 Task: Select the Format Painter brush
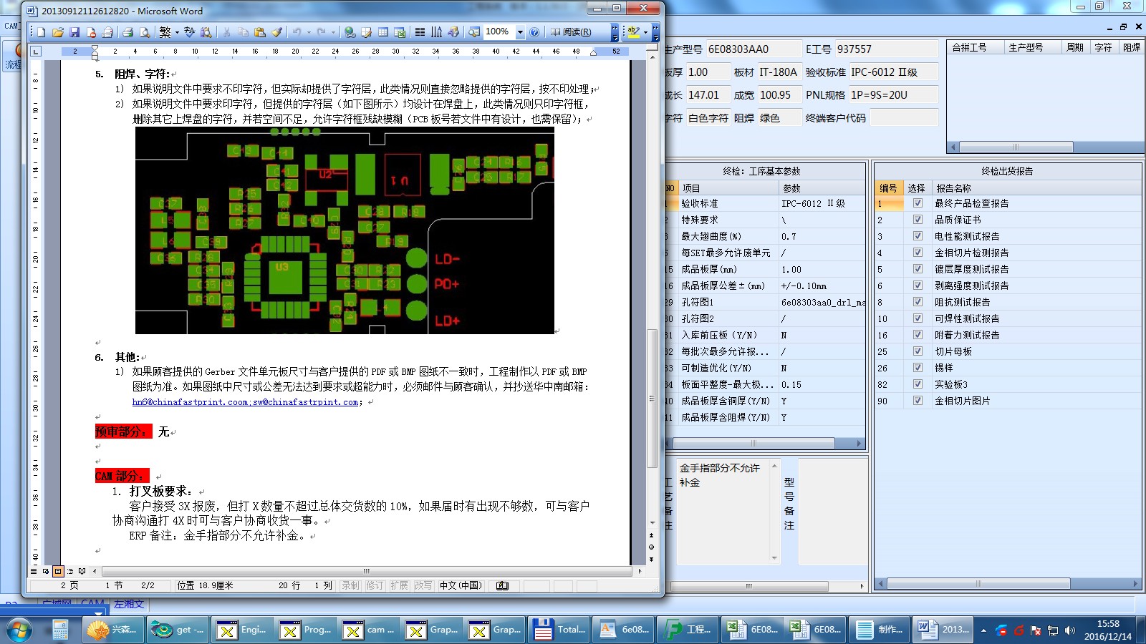[x=276, y=32]
